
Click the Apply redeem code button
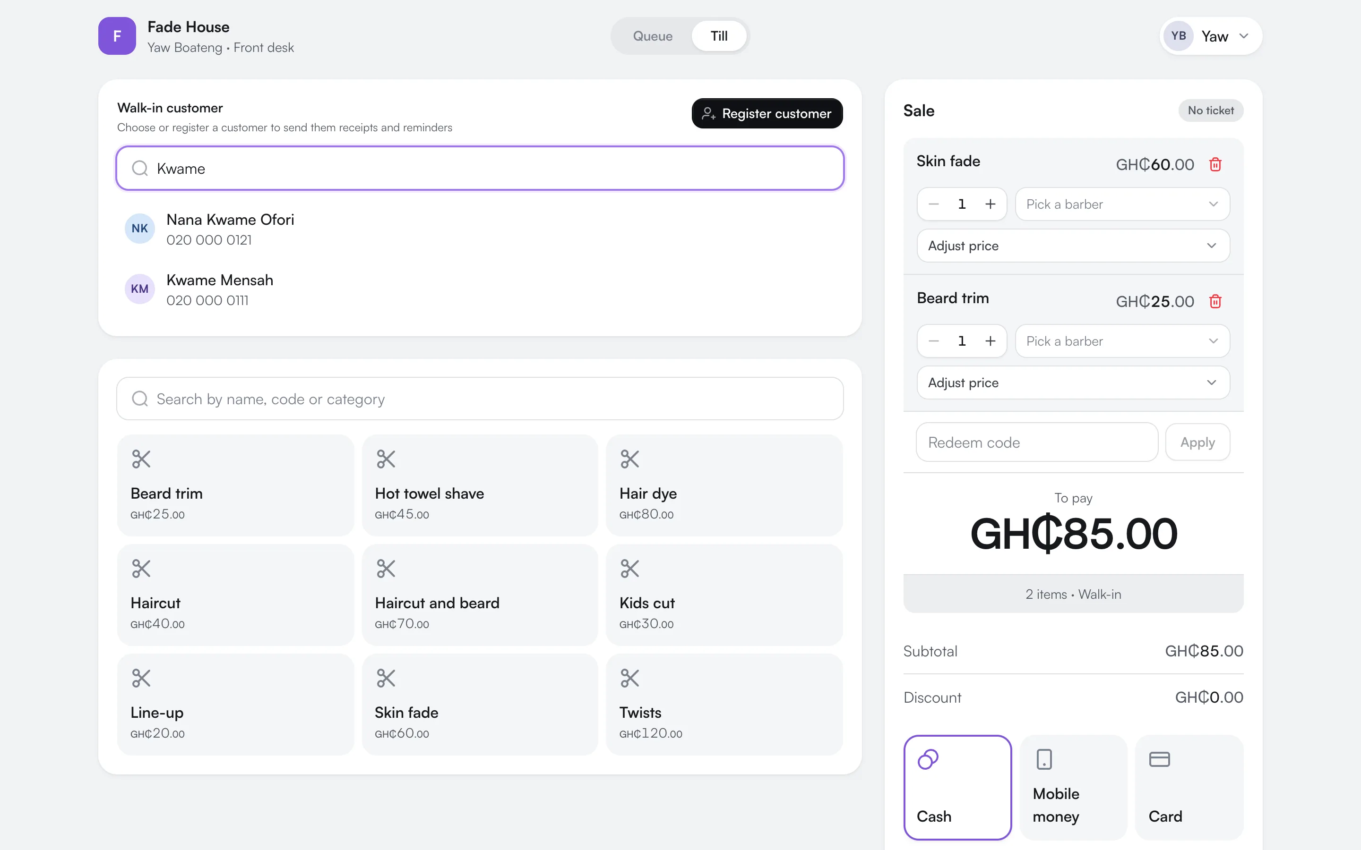(1197, 442)
